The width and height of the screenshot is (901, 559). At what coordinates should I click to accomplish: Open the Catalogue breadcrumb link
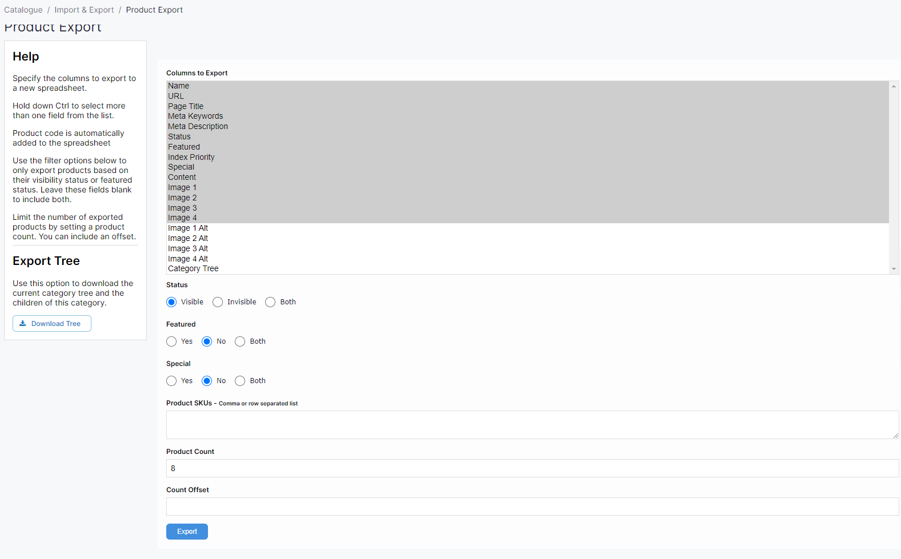click(23, 10)
